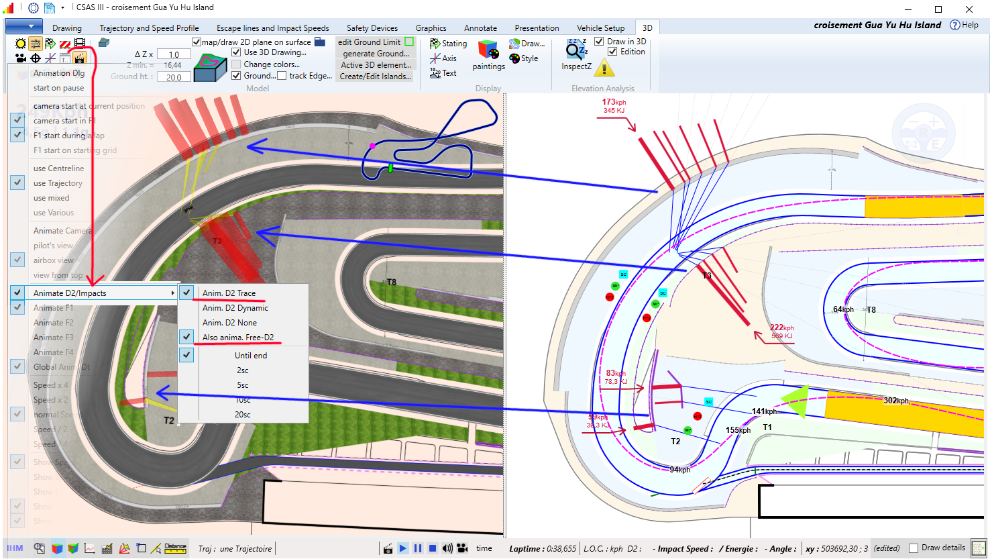Screen dimensions: 990x559
Task: Click the red-white striped barrier icon
Action: point(65,44)
